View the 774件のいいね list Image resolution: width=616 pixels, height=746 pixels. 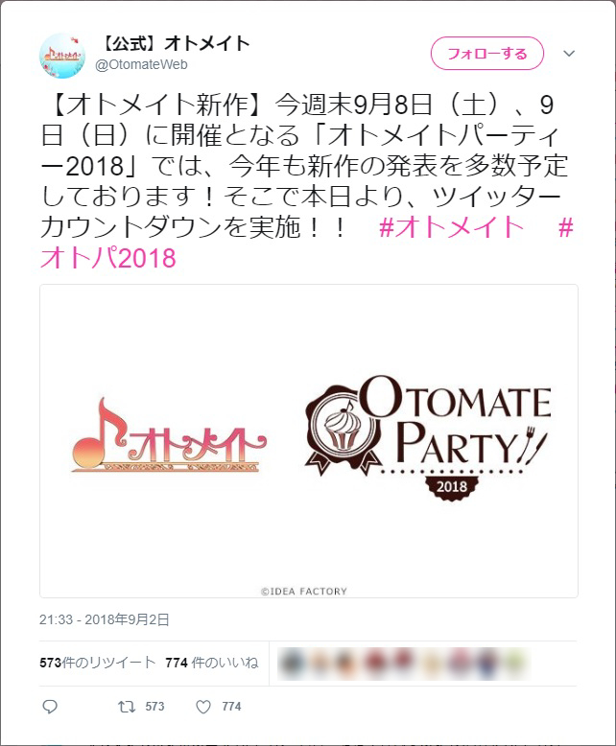pyautogui.click(x=212, y=663)
